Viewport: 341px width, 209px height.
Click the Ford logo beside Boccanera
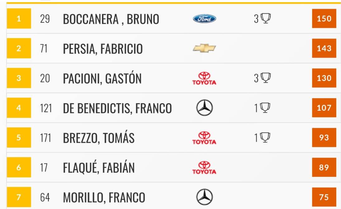[x=204, y=18]
